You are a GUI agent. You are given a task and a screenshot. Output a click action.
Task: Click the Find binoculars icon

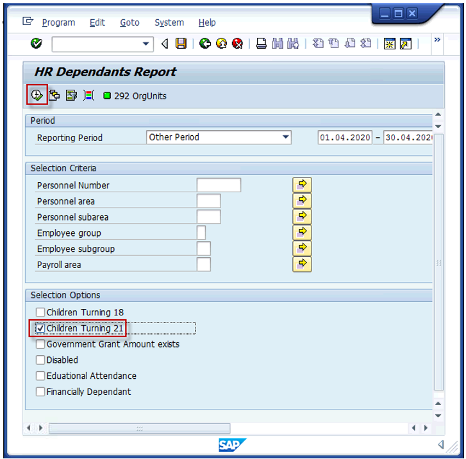(278, 44)
